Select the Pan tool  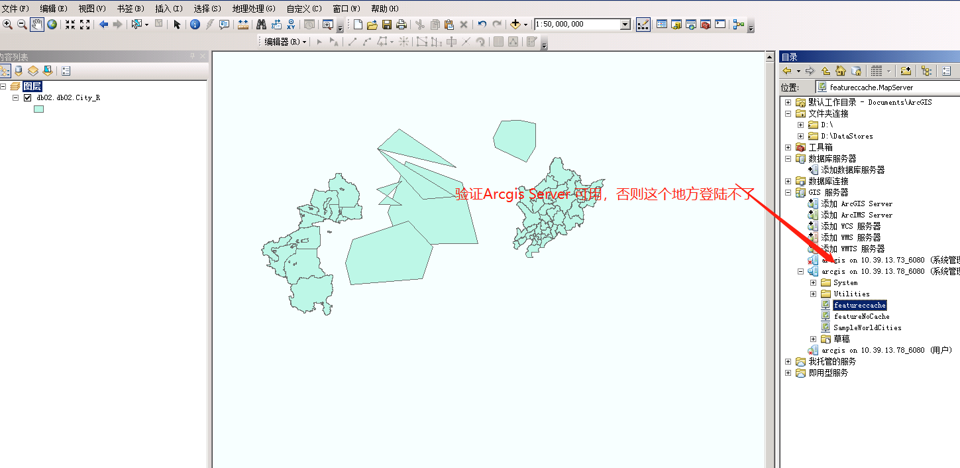37,25
